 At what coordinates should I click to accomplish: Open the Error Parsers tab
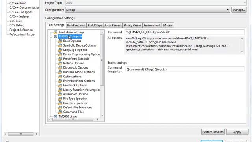pos(113,25)
